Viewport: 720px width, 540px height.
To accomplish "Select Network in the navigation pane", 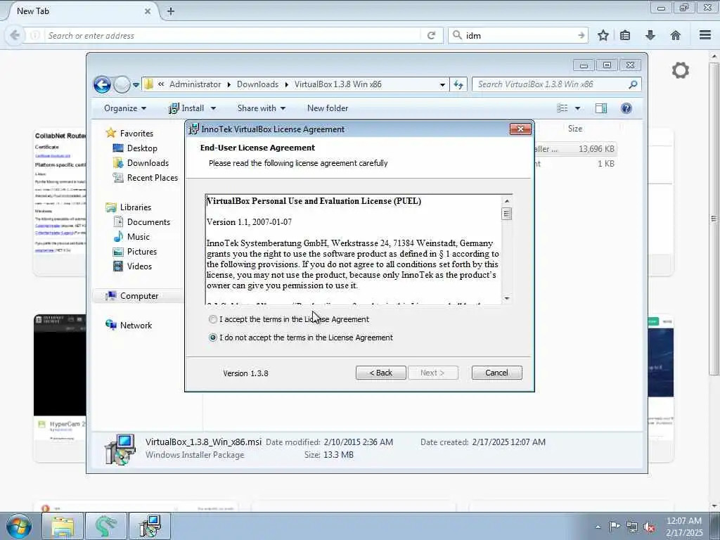I will point(136,325).
